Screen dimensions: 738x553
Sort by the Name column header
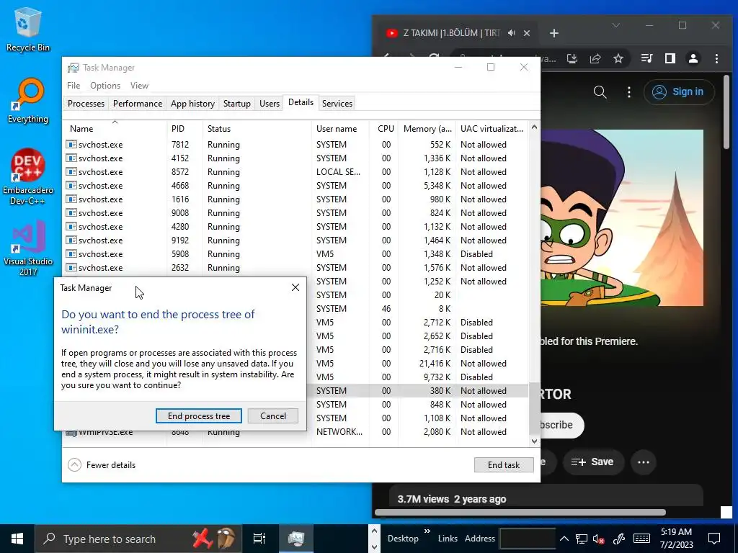(x=115, y=128)
